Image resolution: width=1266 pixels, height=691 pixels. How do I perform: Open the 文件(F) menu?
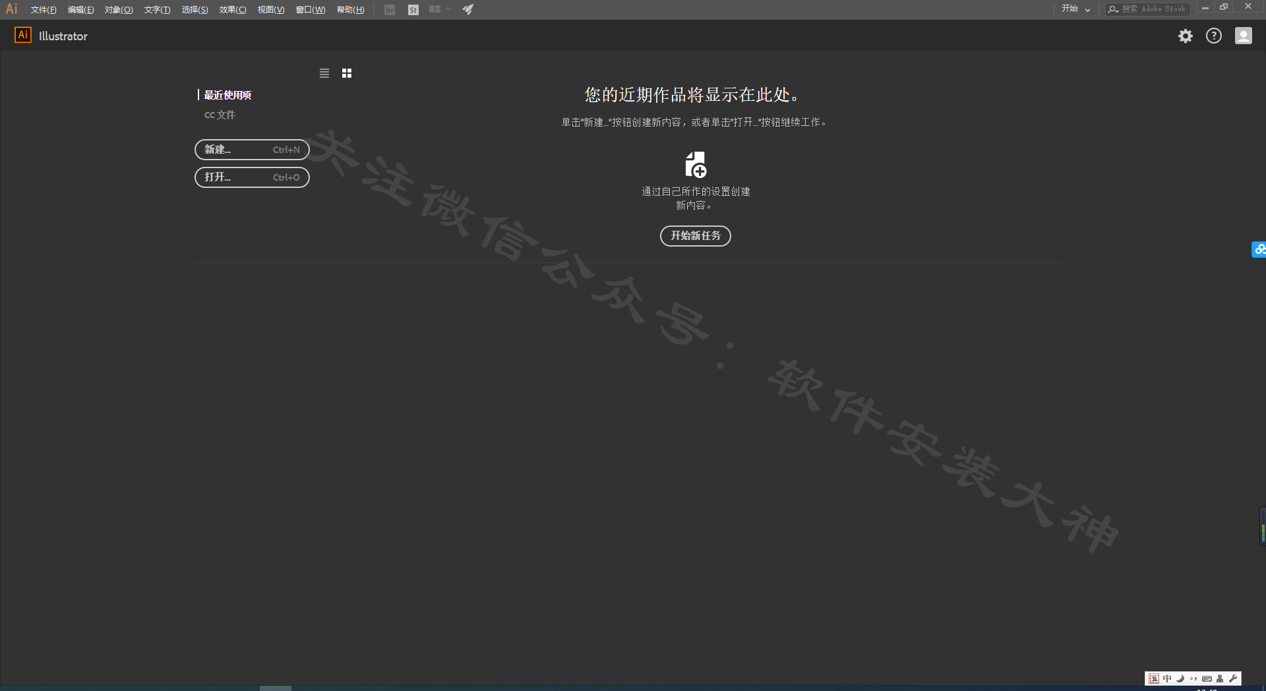(44, 10)
